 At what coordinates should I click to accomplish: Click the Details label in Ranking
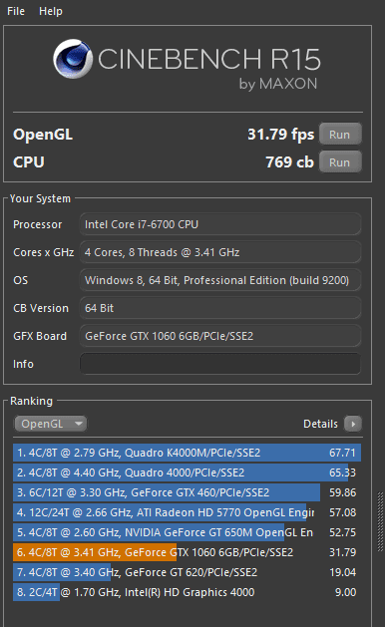[320, 424]
